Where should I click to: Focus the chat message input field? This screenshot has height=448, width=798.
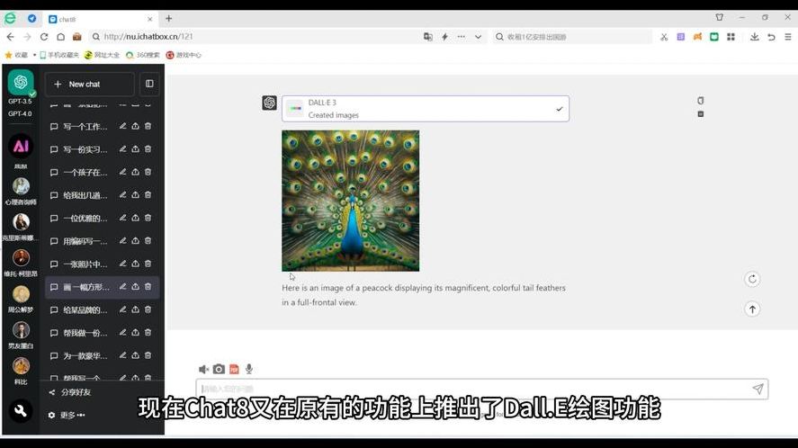[x=471, y=389]
